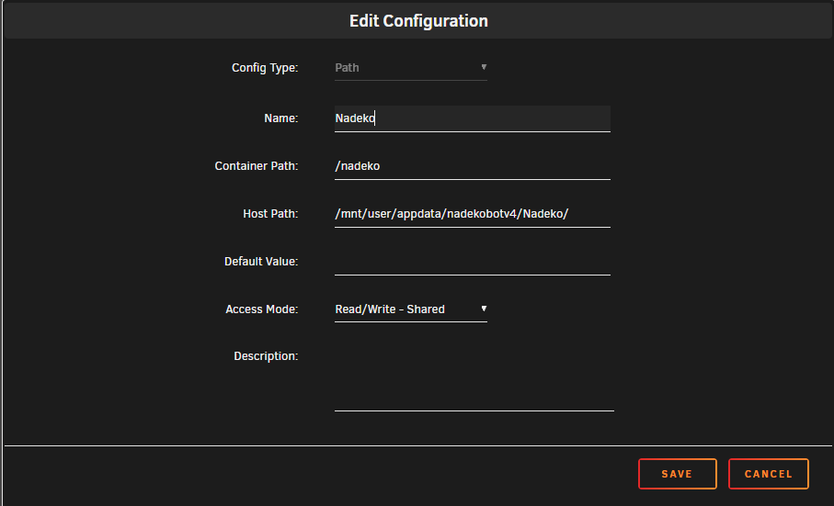Click the 'Default Value:' label
Viewport: 834px width, 506px height.
(261, 261)
